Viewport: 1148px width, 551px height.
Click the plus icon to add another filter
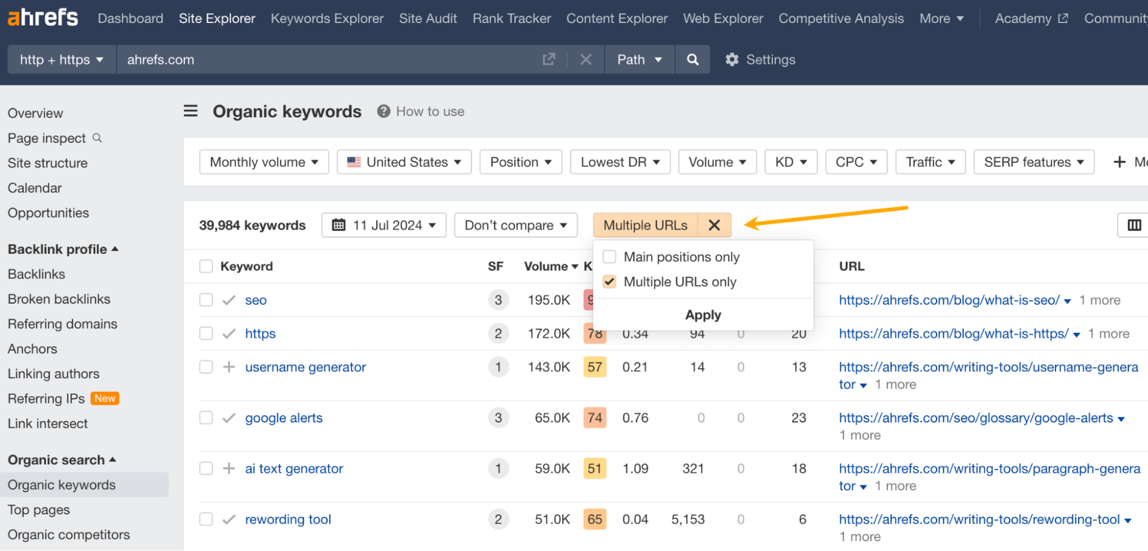[x=1120, y=162]
